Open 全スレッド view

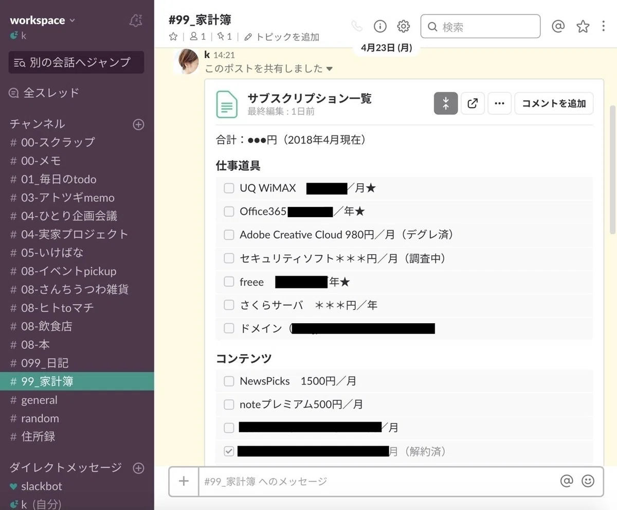click(44, 93)
